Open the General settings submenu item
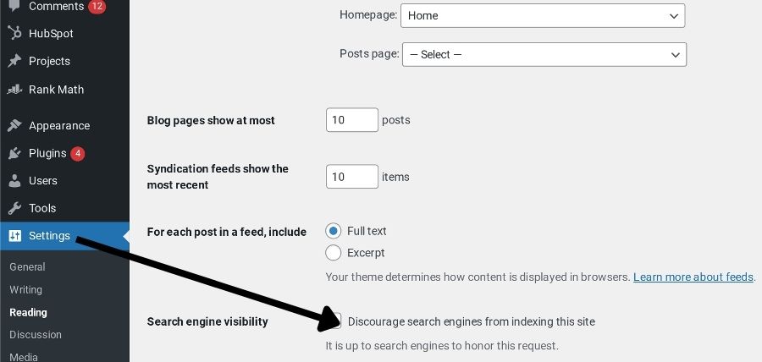This screenshot has height=362, width=762. click(27, 267)
